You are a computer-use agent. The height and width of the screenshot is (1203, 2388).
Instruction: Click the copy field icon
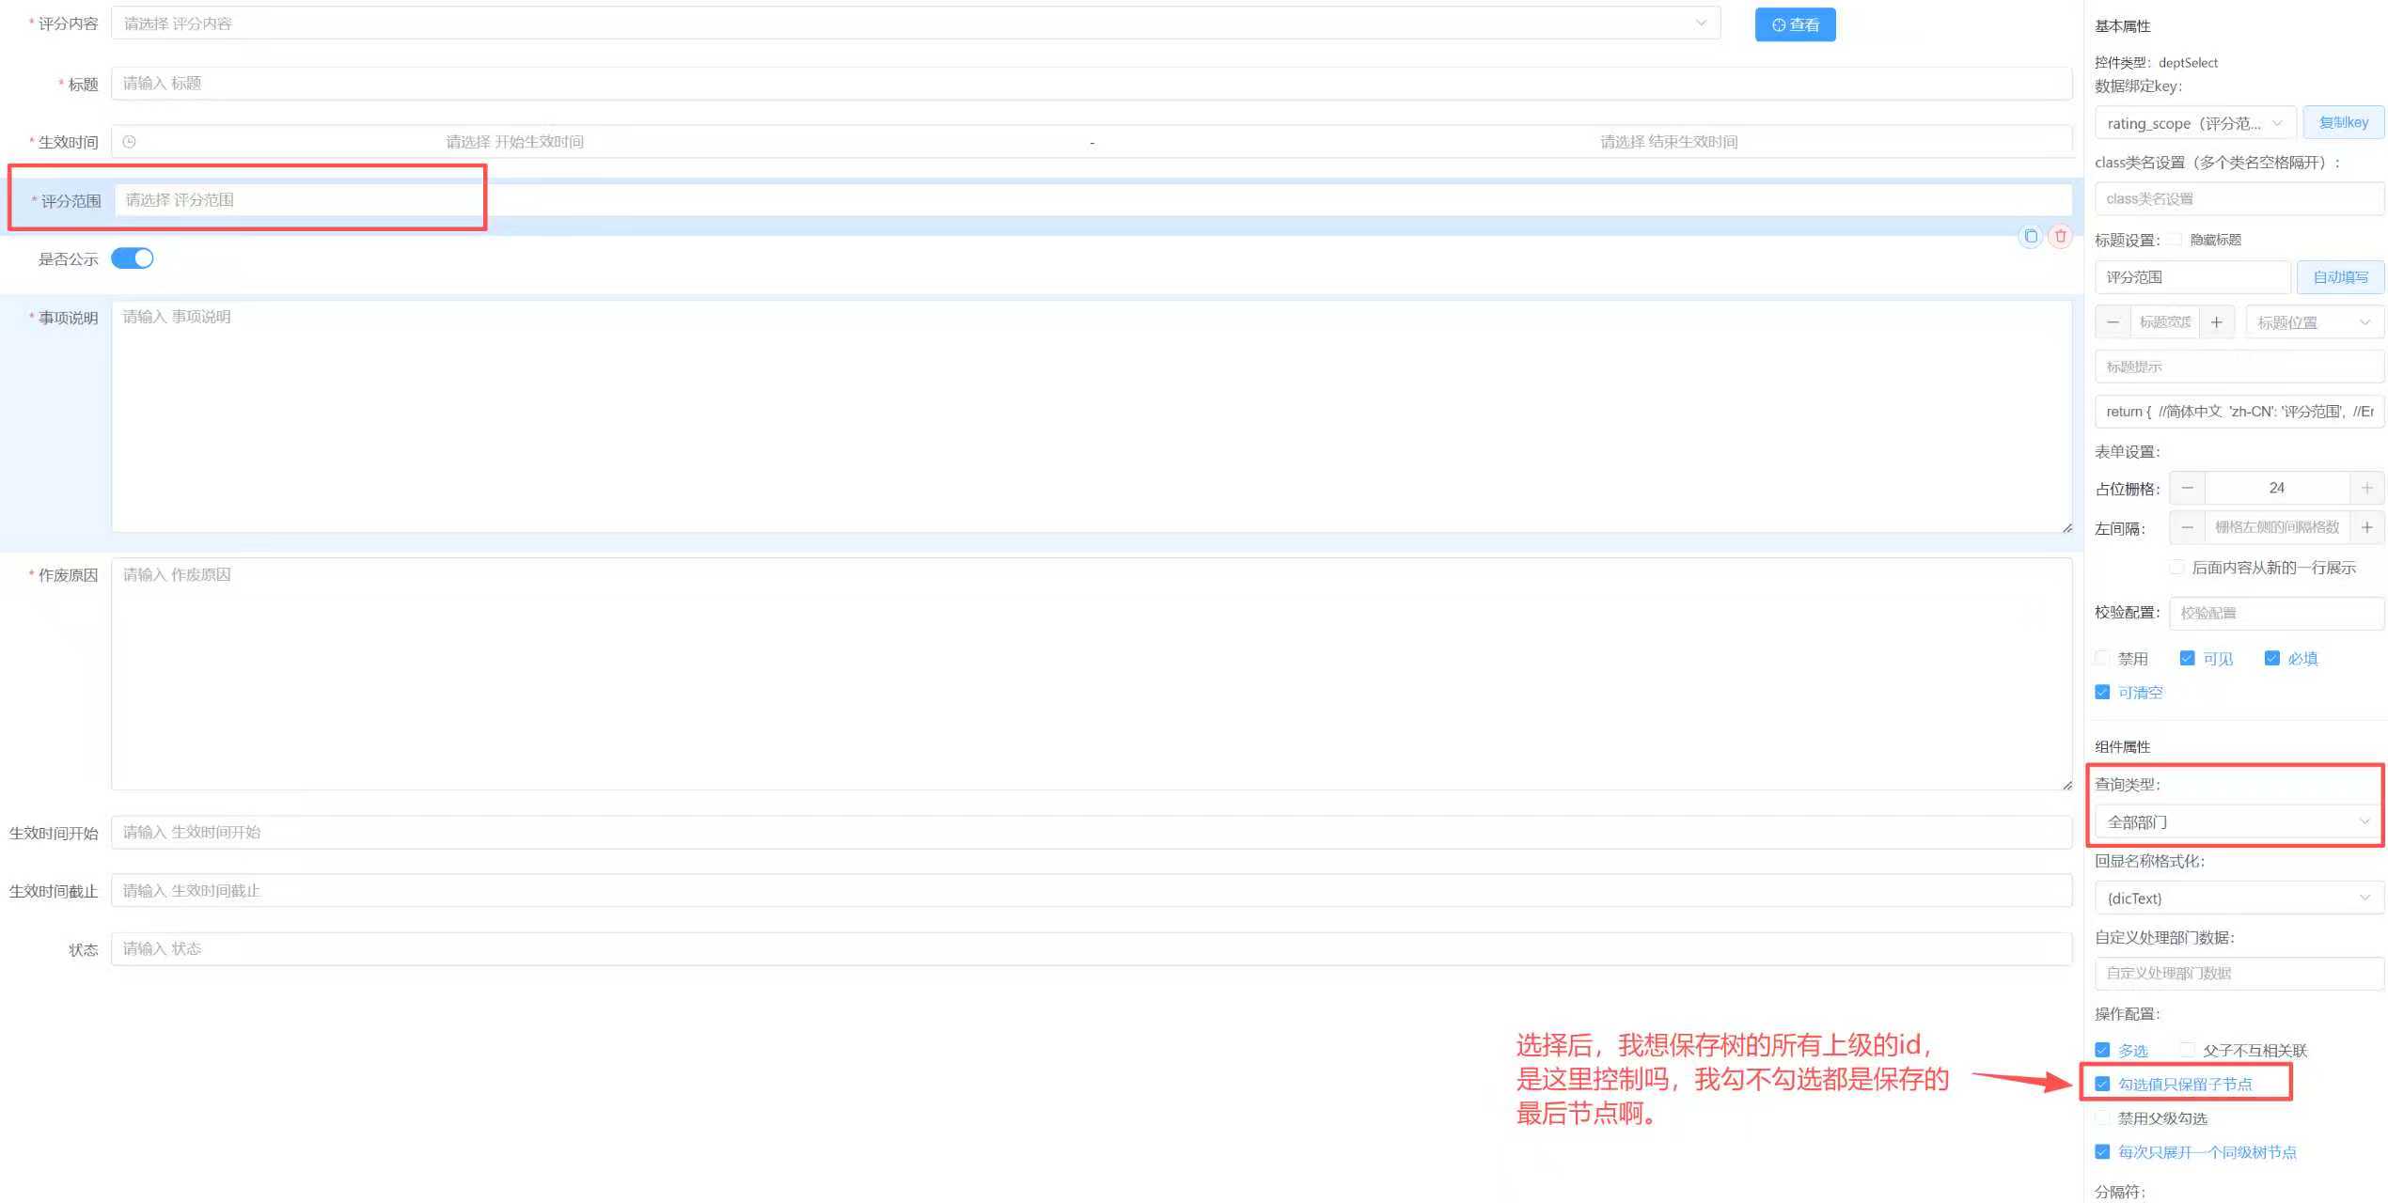click(2030, 237)
